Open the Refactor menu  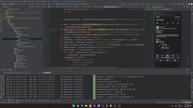[x=26, y=1]
